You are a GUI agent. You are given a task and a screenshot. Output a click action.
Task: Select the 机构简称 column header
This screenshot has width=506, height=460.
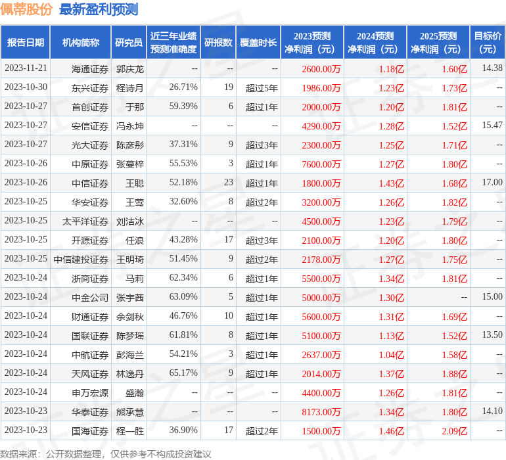[x=81, y=42]
